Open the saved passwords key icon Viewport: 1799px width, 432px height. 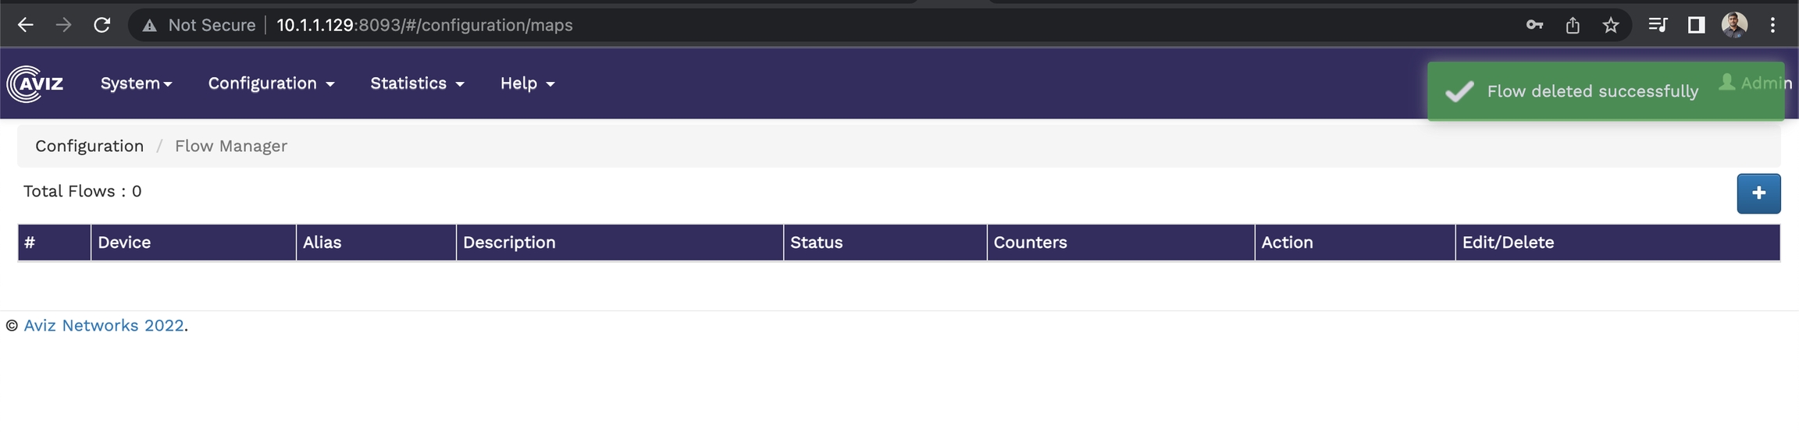point(1534,25)
